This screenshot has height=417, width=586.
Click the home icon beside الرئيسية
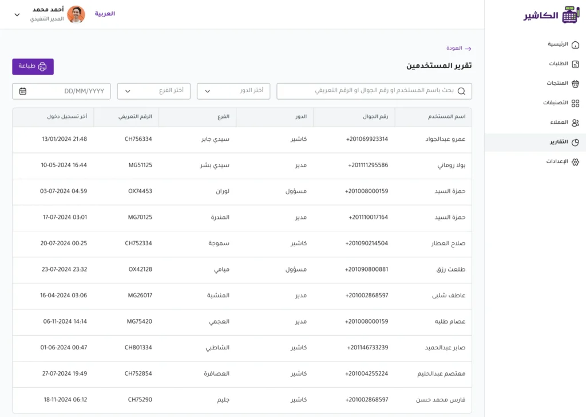575,45
